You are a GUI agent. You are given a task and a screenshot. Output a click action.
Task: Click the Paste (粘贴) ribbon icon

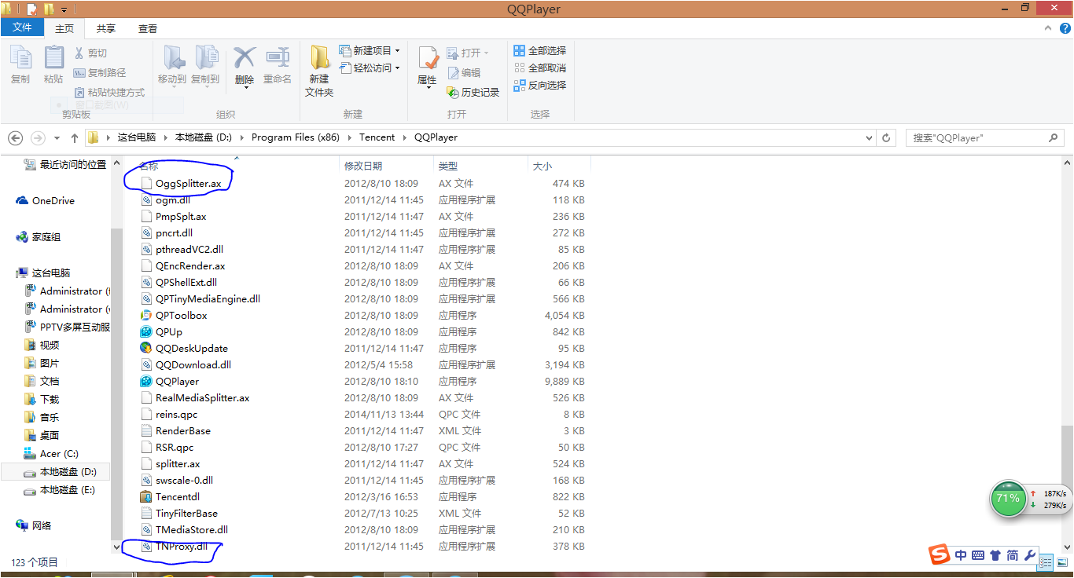click(x=53, y=59)
